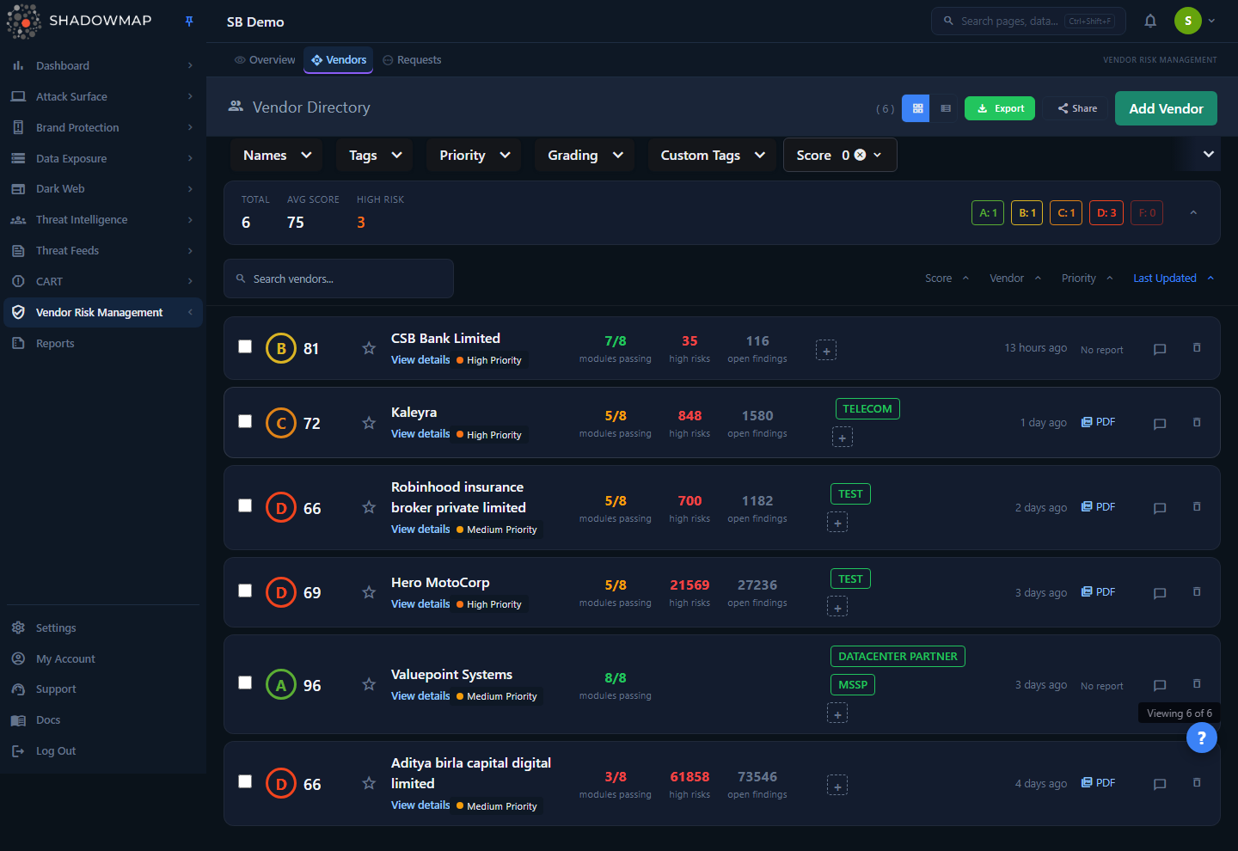Filter by grade A badge
The height and width of the screenshot is (851, 1238).
(988, 212)
